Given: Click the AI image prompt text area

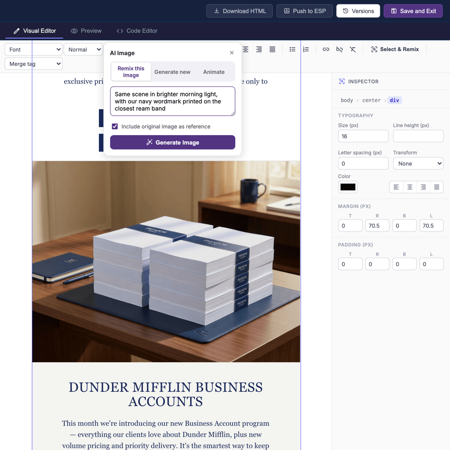Looking at the screenshot, I should coord(173,101).
